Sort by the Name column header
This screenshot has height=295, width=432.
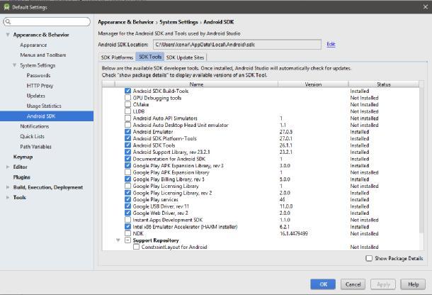[196, 84]
